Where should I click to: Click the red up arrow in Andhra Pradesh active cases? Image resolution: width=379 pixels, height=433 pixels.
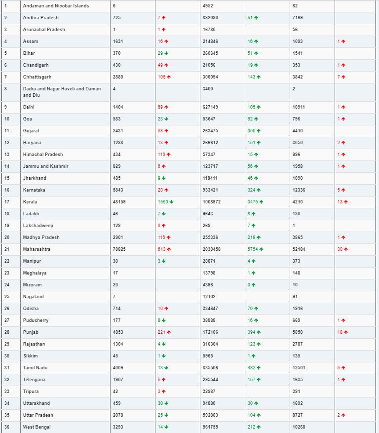[164, 18]
